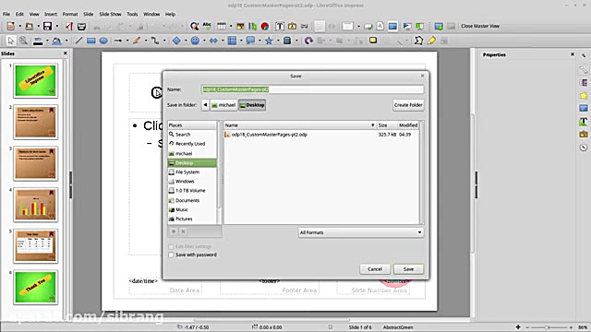Toggle the Edit filter settings checkbox

pyautogui.click(x=171, y=246)
